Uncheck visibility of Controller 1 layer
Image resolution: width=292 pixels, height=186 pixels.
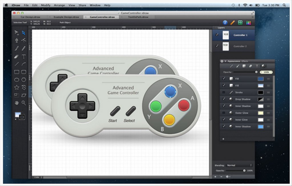pyautogui.click(x=217, y=35)
